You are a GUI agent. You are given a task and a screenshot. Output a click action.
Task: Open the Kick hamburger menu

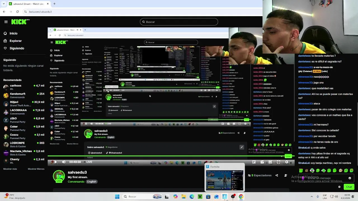(6, 22)
